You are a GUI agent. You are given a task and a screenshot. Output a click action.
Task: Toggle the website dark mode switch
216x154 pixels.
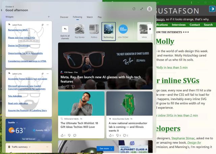[212, 8]
